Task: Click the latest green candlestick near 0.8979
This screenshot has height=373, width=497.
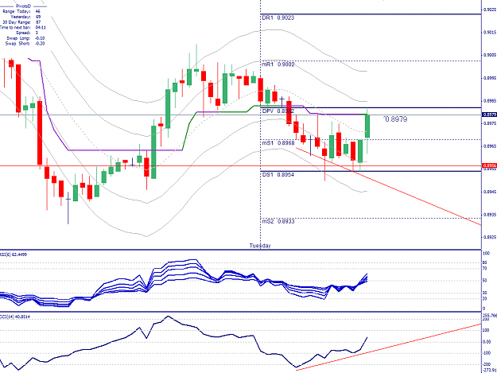Action: point(367,126)
